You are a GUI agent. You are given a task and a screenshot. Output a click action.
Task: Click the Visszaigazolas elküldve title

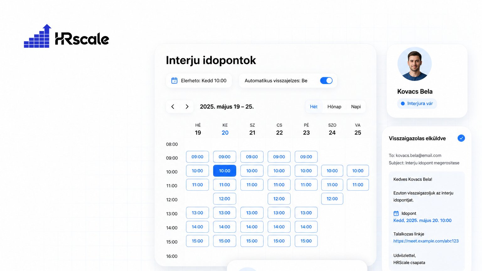point(417,138)
